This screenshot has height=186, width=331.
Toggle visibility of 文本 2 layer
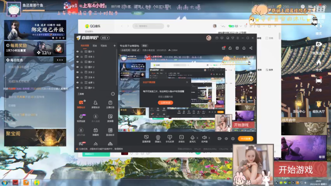point(77,72)
